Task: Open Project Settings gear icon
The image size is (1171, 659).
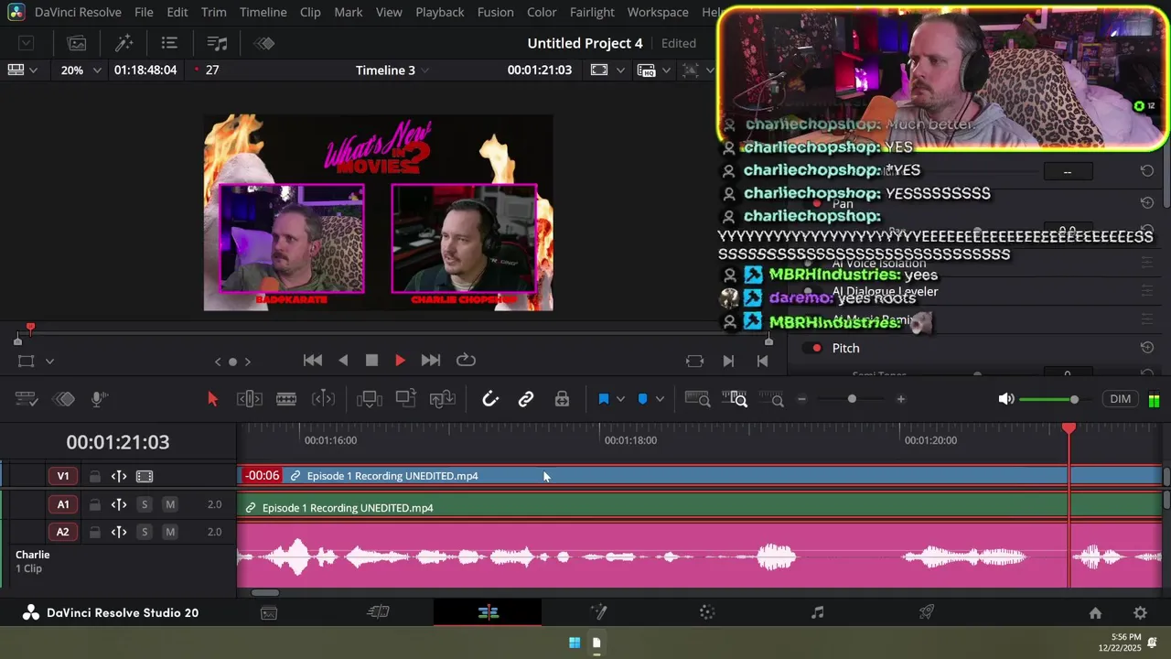Action: 1140,613
